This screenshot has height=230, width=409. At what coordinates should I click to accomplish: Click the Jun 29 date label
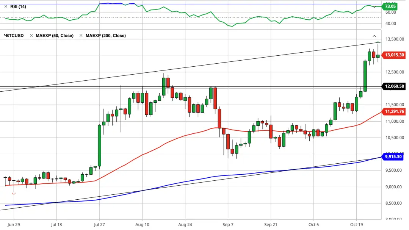click(x=14, y=225)
